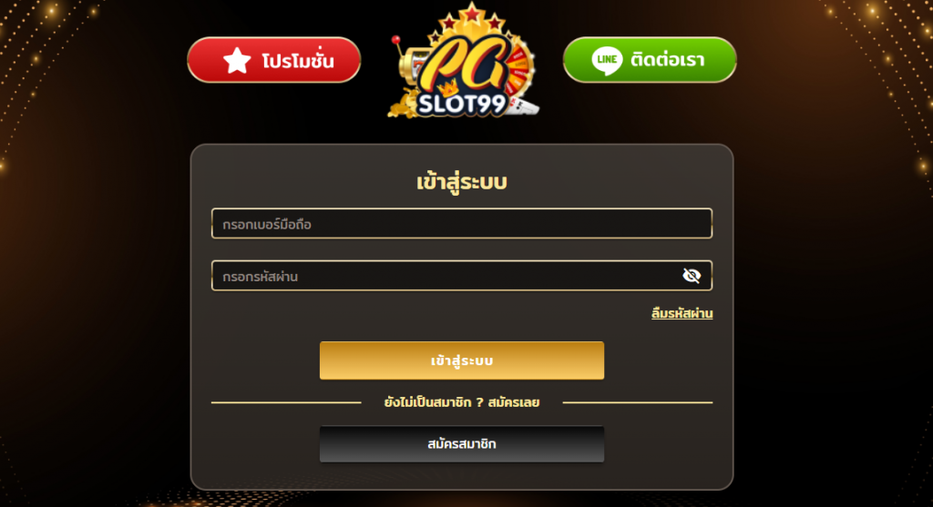The image size is (933, 507).
Task: Click the gold เข้าสู่ระบบ login button
Action: click(x=462, y=360)
